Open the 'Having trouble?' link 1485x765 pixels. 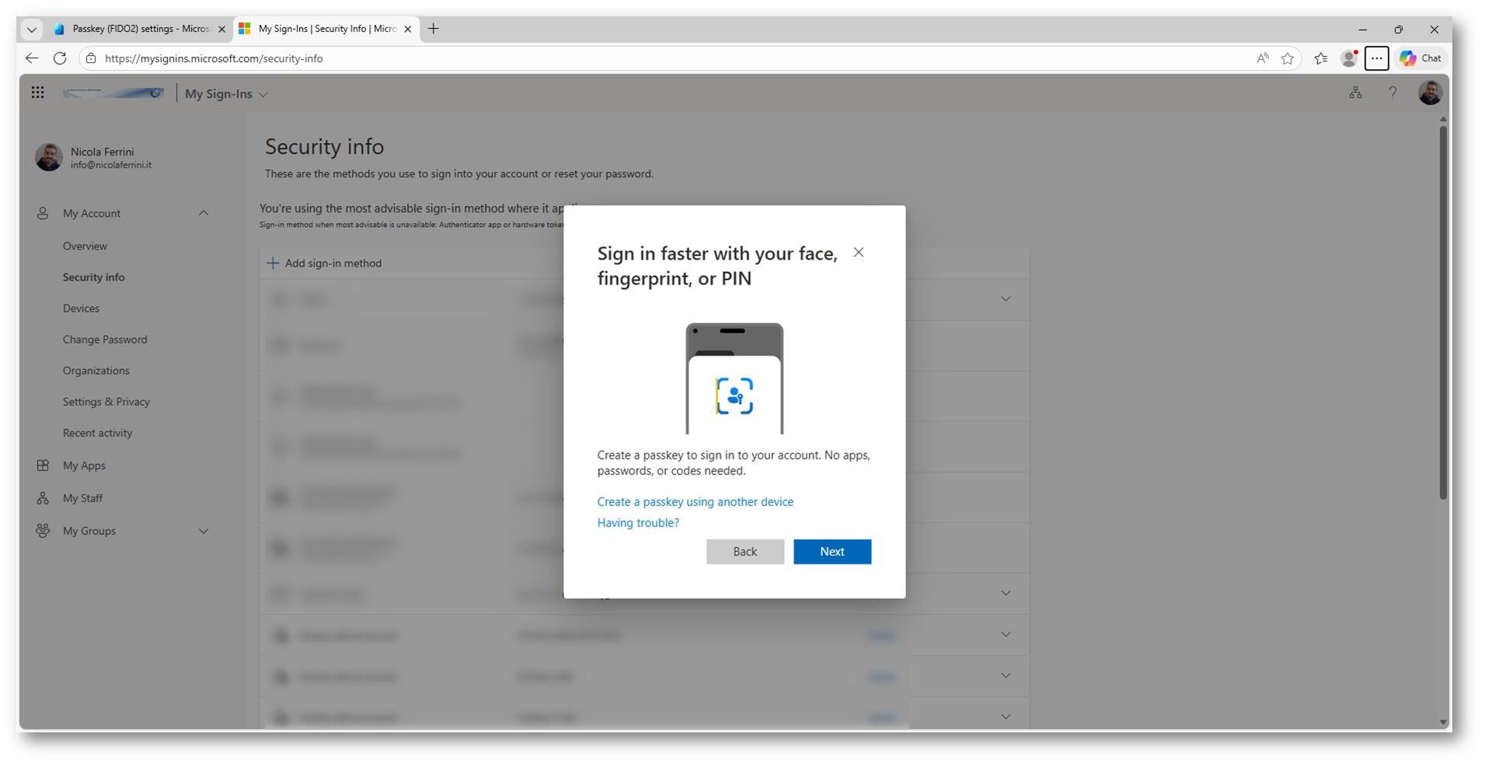click(x=638, y=522)
